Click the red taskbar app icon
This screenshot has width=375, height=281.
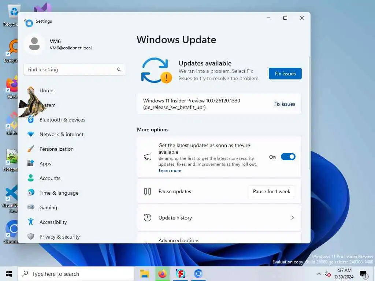[180, 274]
